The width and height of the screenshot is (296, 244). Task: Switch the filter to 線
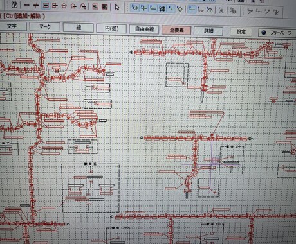point(79,28)
